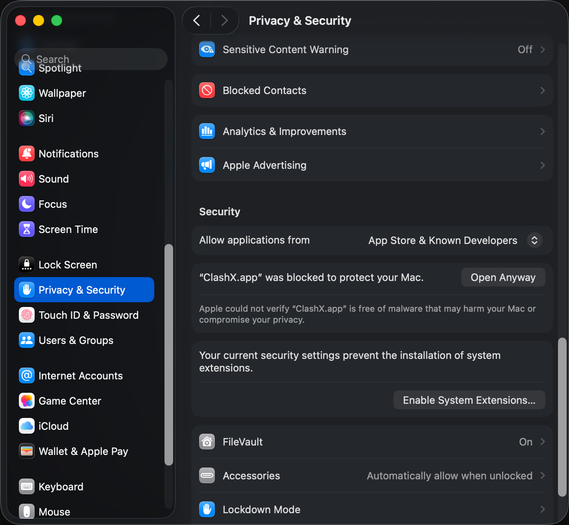569x525 pixels.
Task: Open Accessories settings via its chevron
Action: (543, 475)
